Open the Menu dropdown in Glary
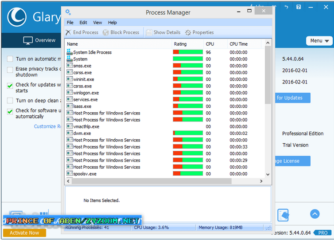This screenshot has height=240, width=334. coord(319,41)
